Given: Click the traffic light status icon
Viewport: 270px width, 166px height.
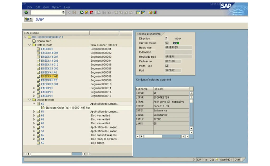Looking at the screenshot, I should [x=176, y=43].
